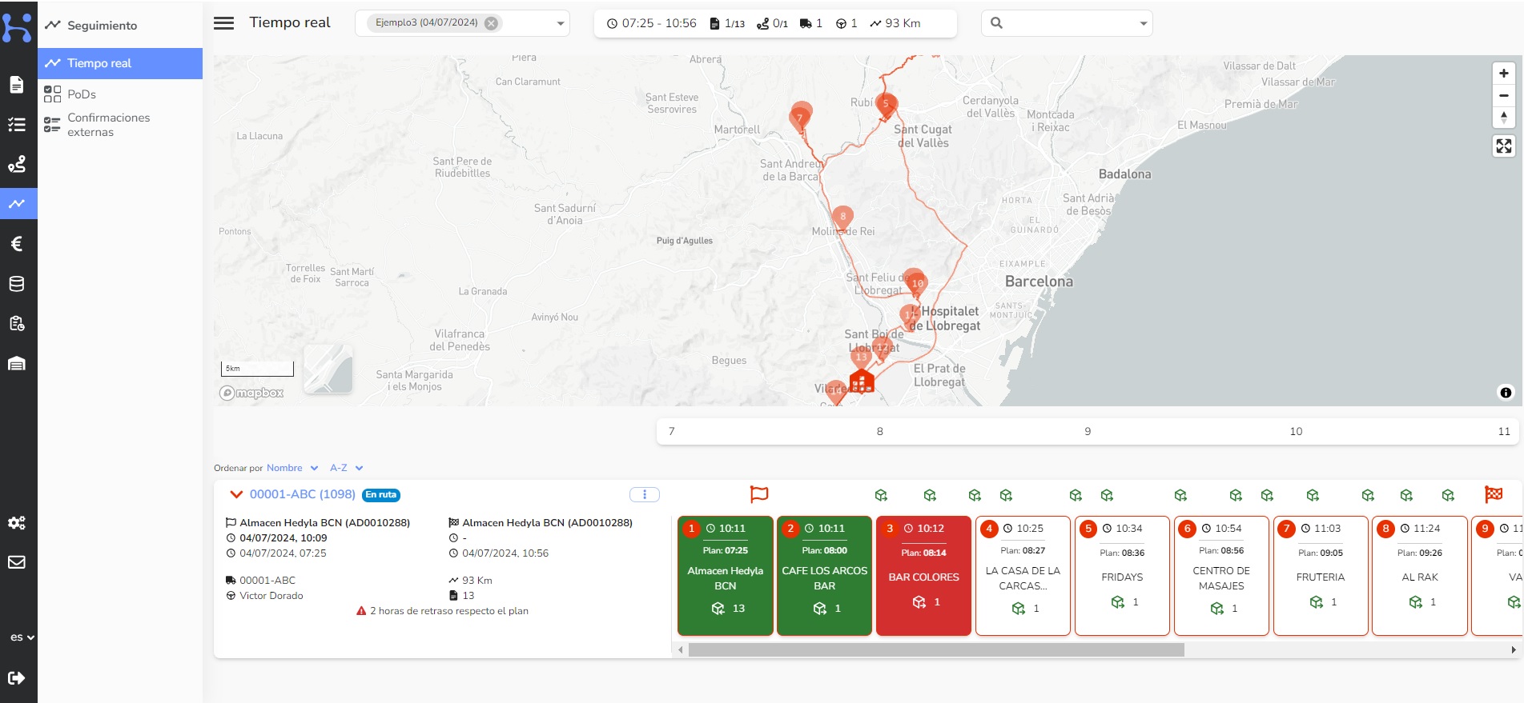Remove the Ejemplo3 (04/07/2024) chip
1524x703 pixels.
[x=492, y=23]
